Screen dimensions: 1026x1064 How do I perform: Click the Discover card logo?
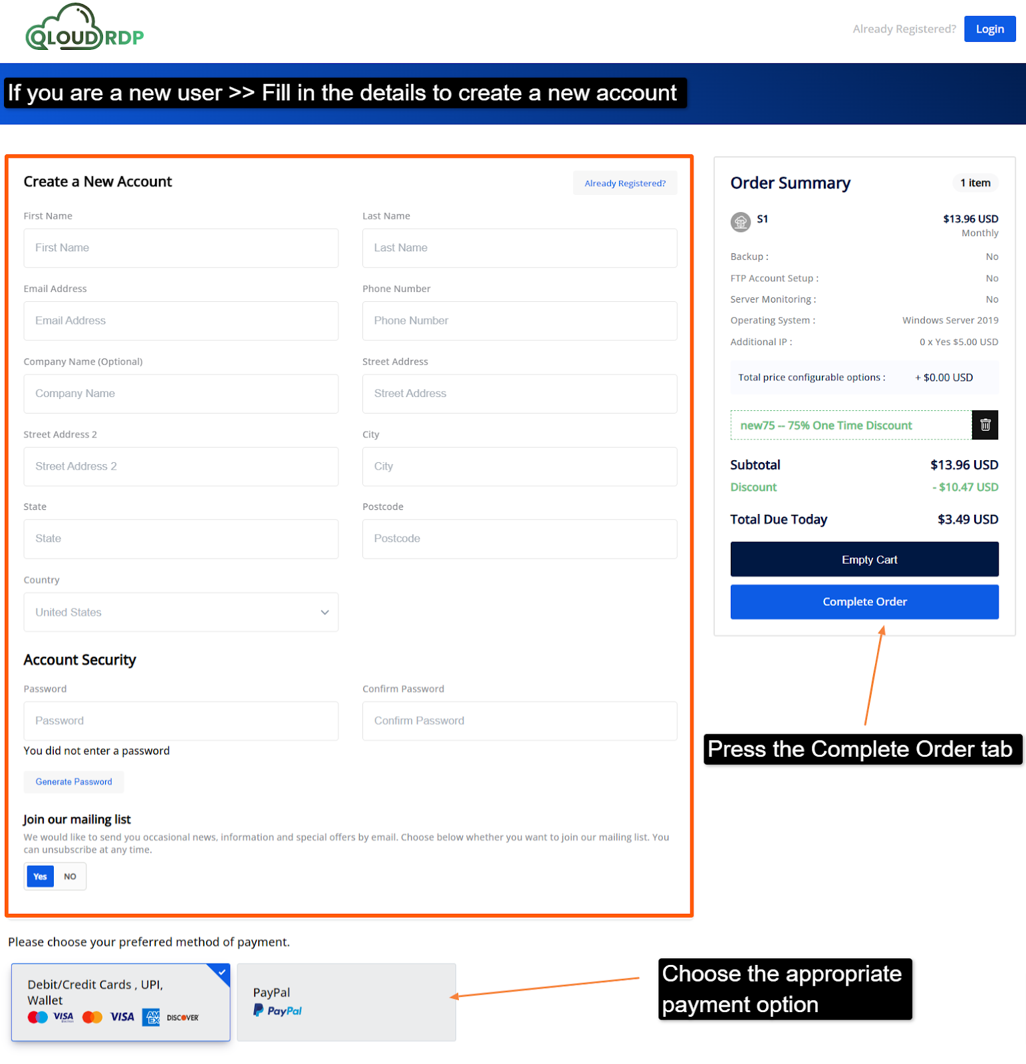click(182, 1017)
